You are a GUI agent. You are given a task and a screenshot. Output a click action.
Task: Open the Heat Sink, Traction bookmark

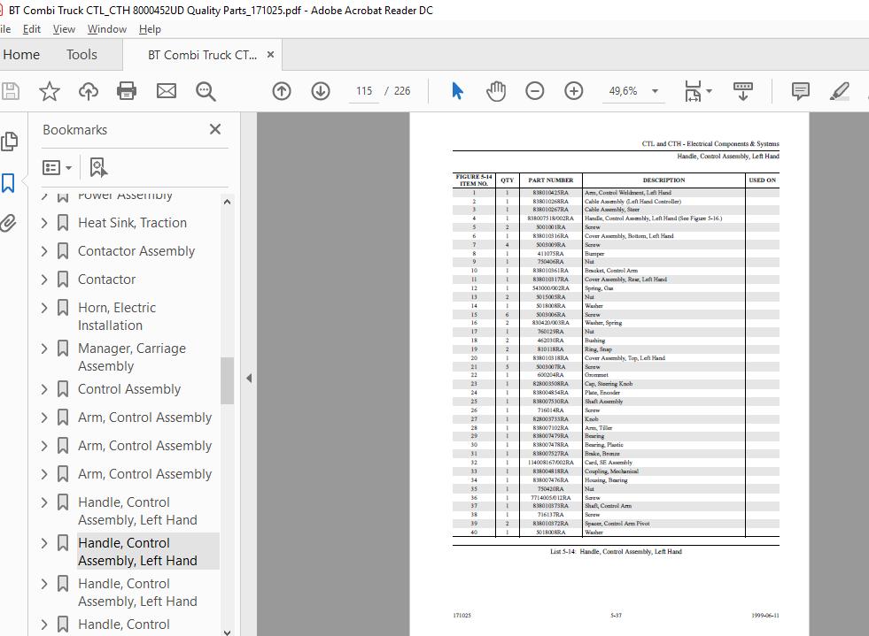(x=132, y=223)
